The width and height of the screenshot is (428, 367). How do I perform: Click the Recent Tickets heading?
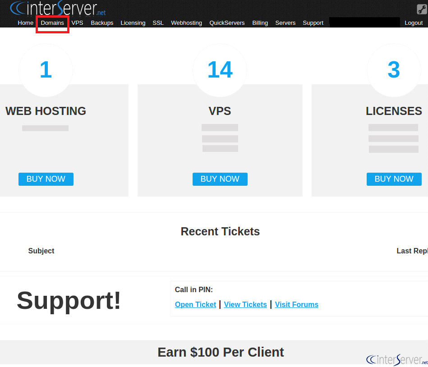point(220,231)
